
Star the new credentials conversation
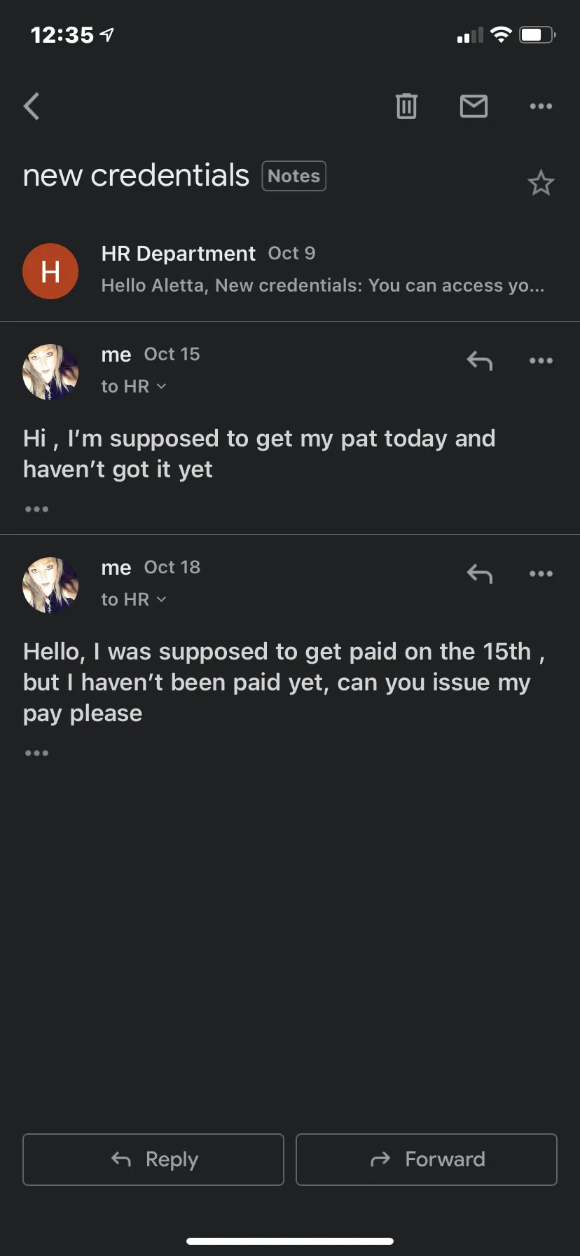541,183
